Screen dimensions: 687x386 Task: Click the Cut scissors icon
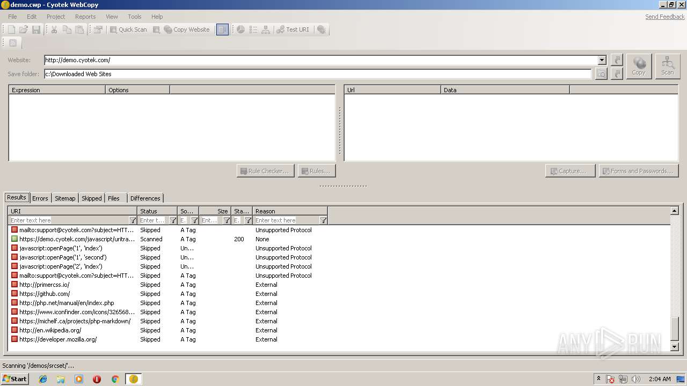click(x=54, y=29)
